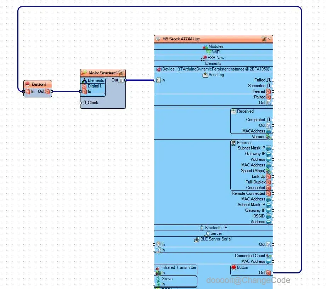Screen dimensions: 326x289
Task: Click the Elements row label in M5 Stack
Action: pos(213,63)
